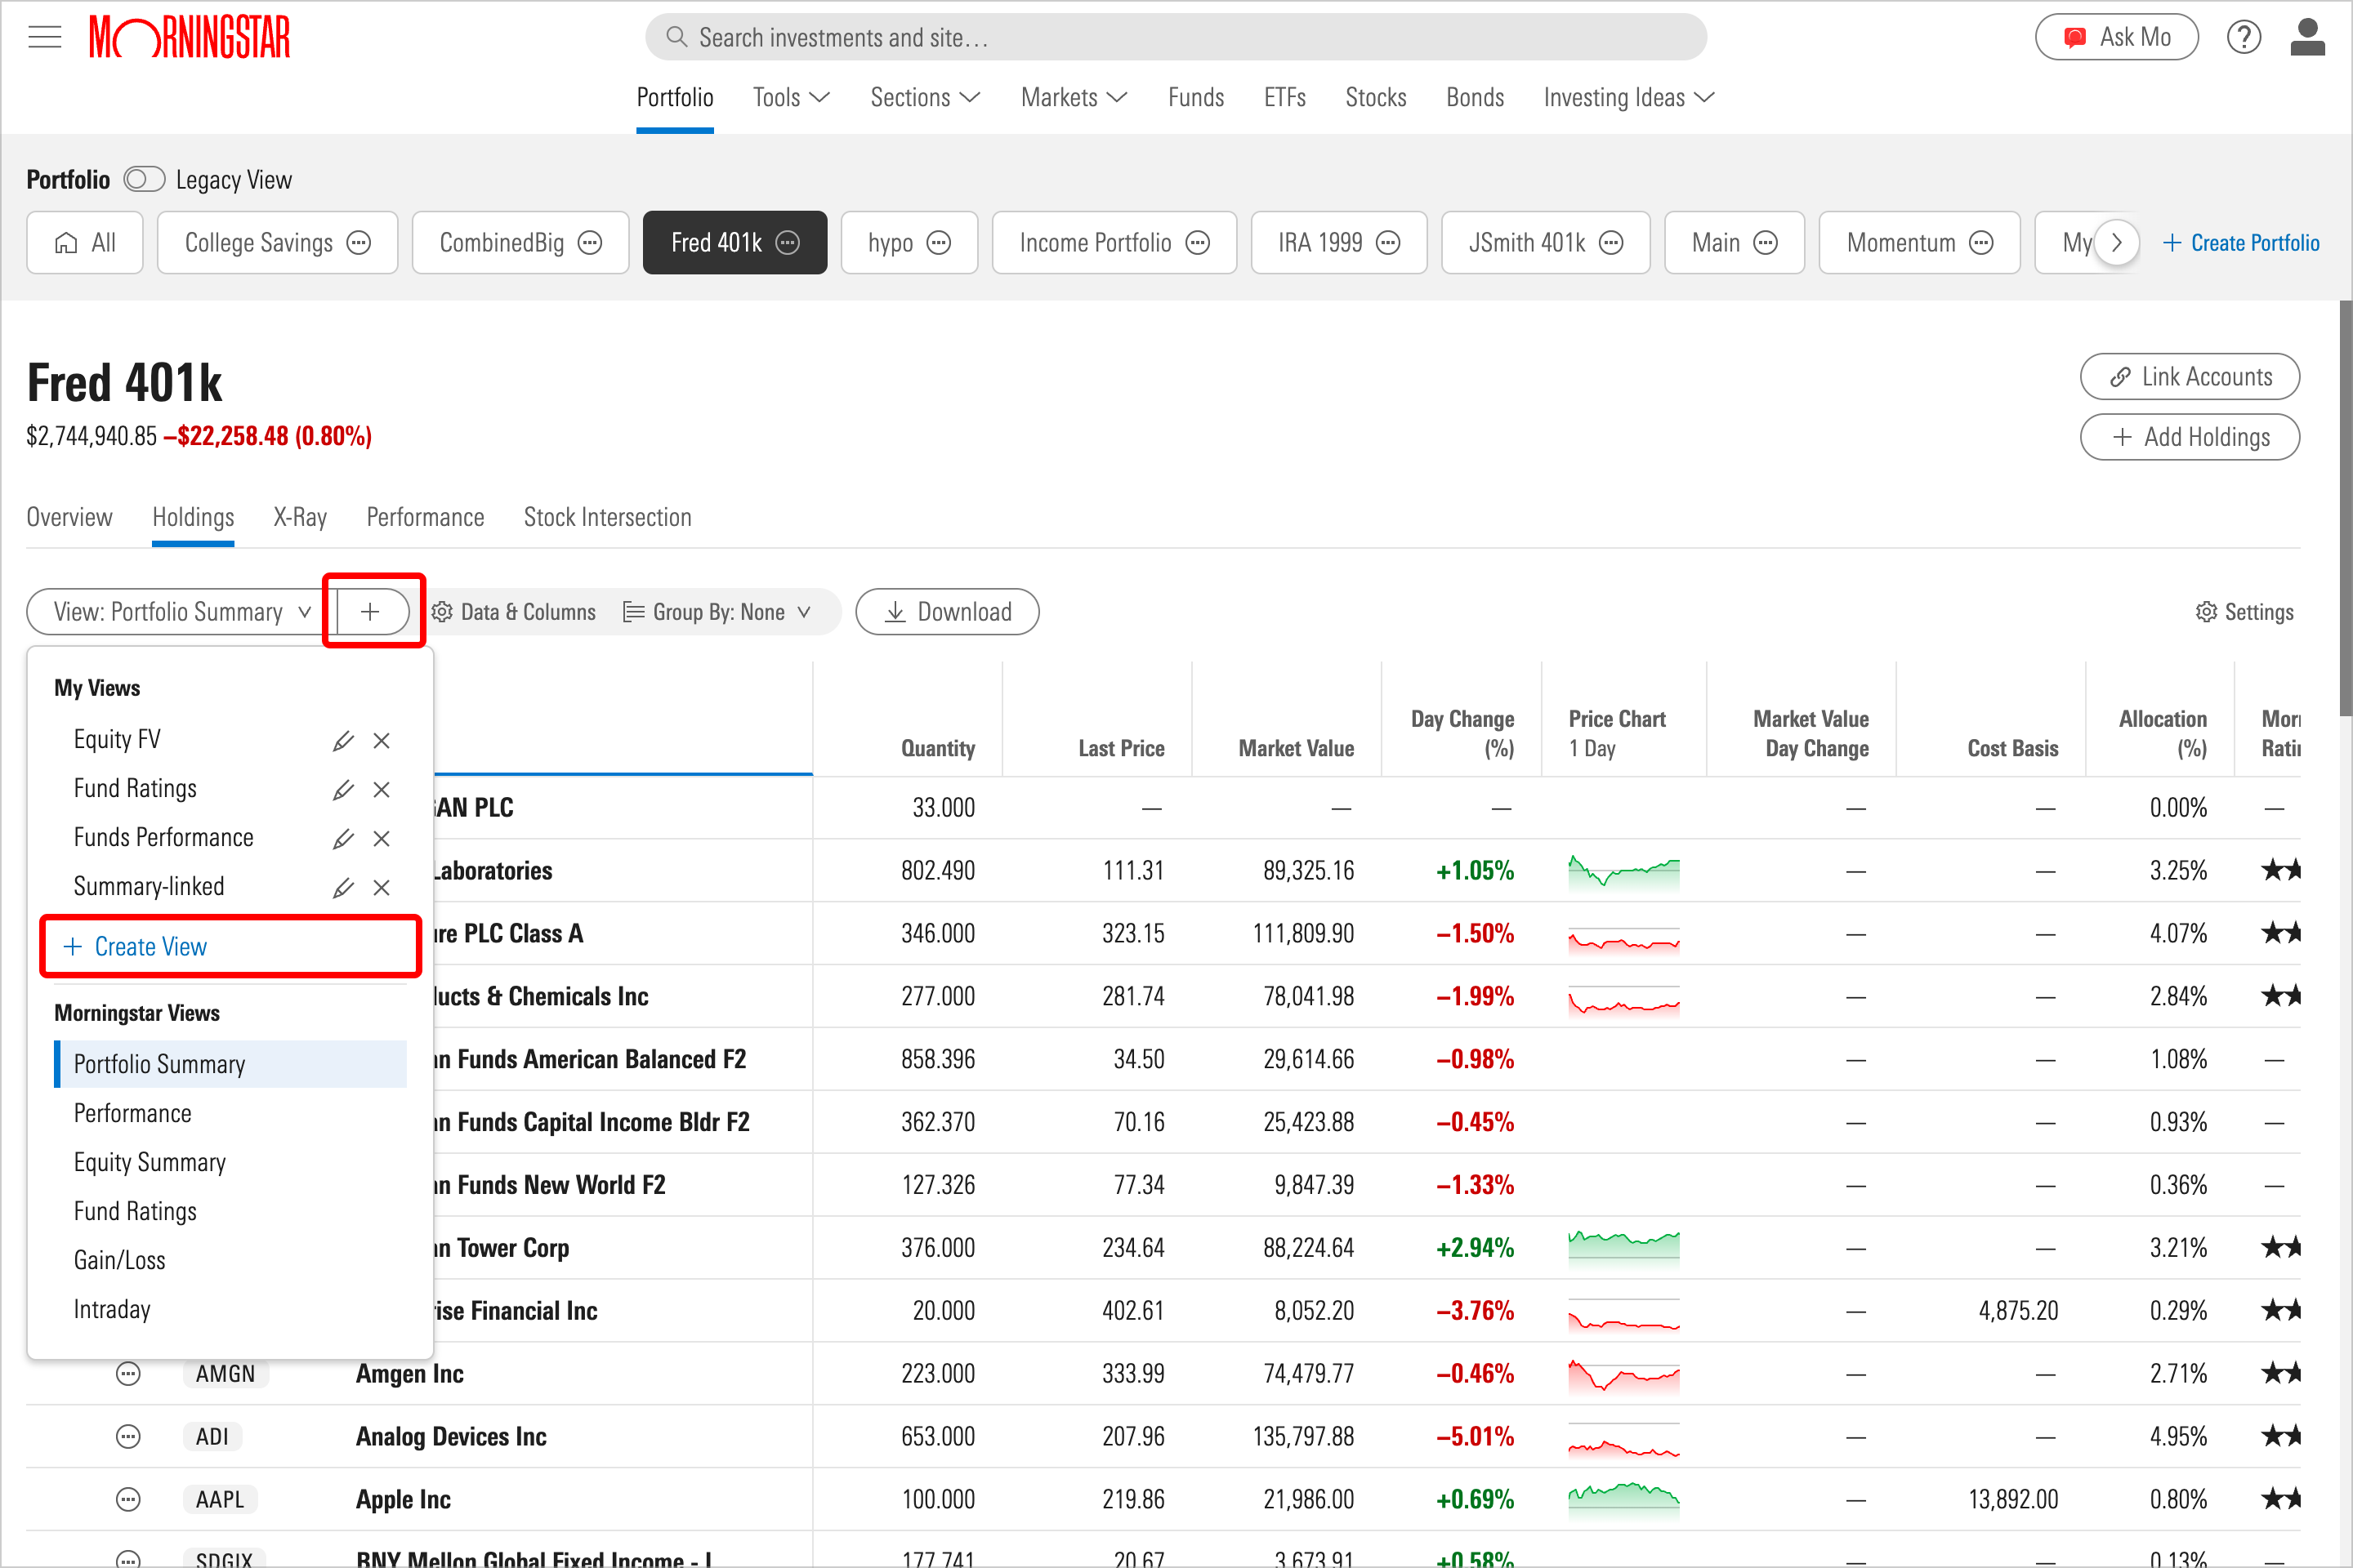Open options for Momentum portfolio

[1982, 243]
